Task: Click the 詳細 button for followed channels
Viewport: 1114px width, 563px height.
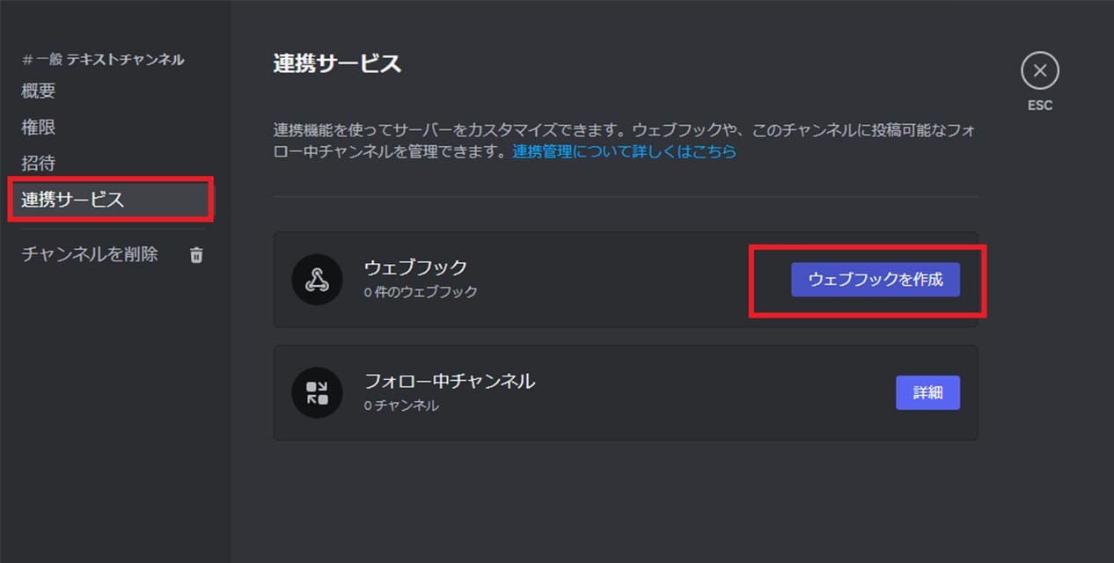Action: 927,392
